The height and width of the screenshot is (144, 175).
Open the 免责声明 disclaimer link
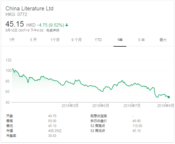(x=53, y=30)
